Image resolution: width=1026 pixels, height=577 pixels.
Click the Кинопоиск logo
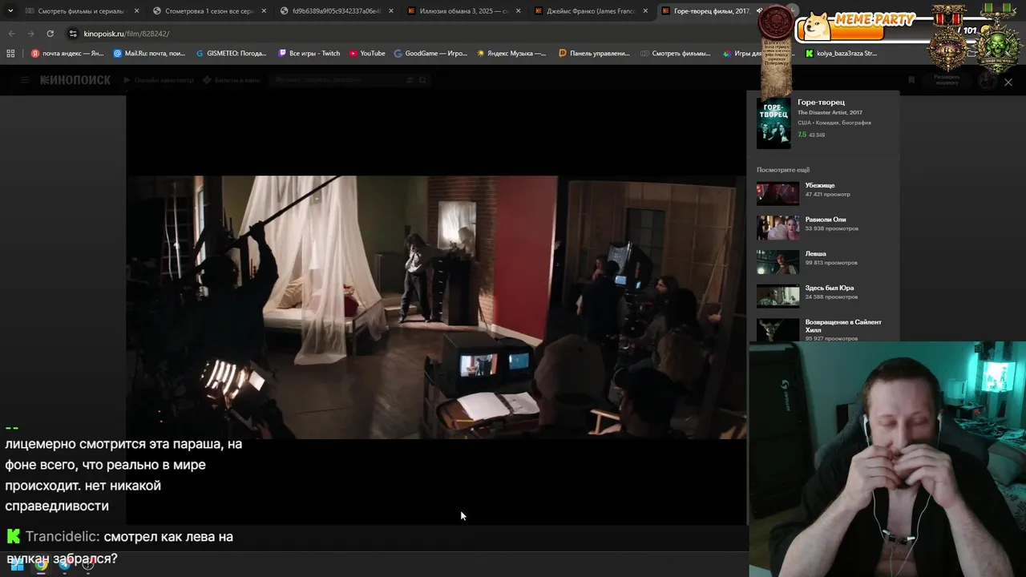tap(75, 80)
